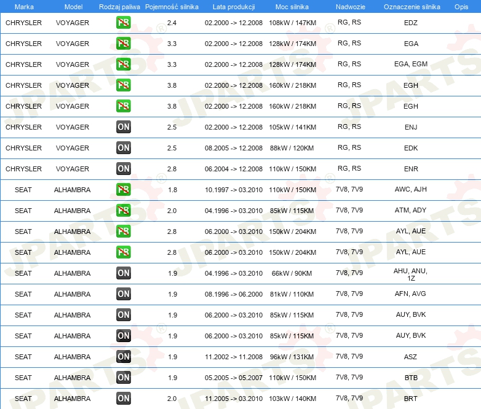Viewport: 481px width, 409px height.
Task: Select the 103kW / 140KM power cell
Action: [x=292, y=399]
